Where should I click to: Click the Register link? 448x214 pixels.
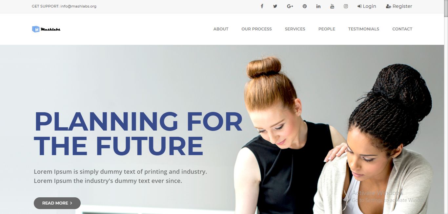399,6
